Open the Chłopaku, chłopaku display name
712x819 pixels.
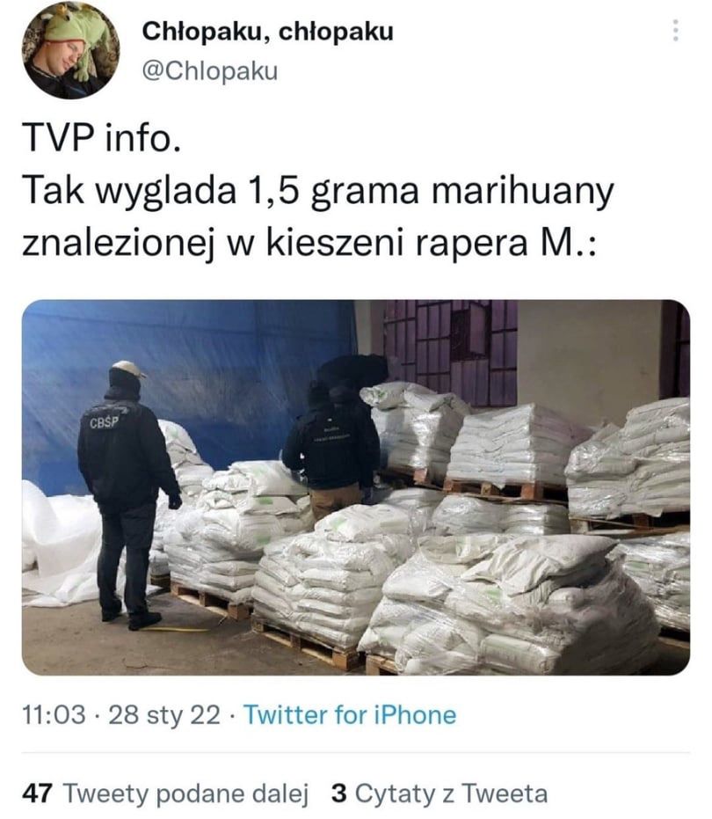pos(267,32)
